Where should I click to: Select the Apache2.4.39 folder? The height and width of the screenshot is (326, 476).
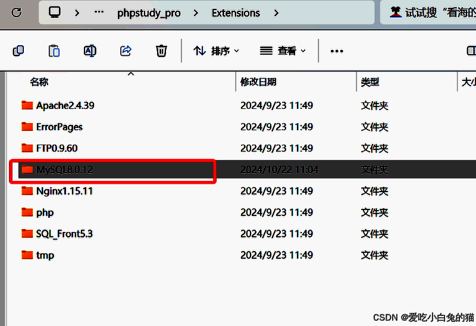coord(65,106)
